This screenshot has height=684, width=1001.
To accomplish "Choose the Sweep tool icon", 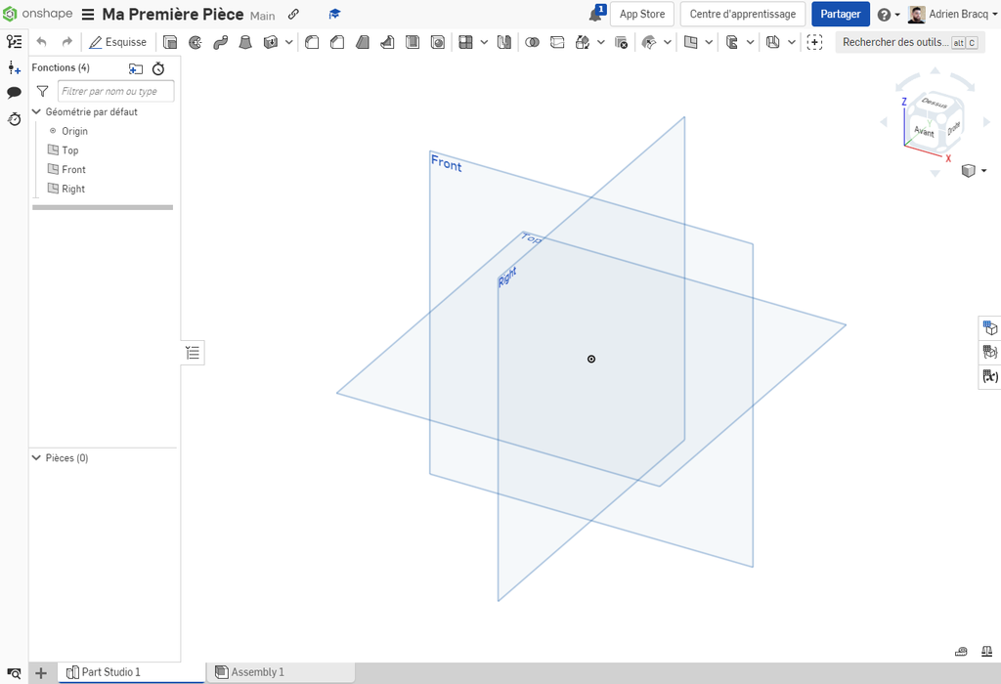I will point(220,42).
